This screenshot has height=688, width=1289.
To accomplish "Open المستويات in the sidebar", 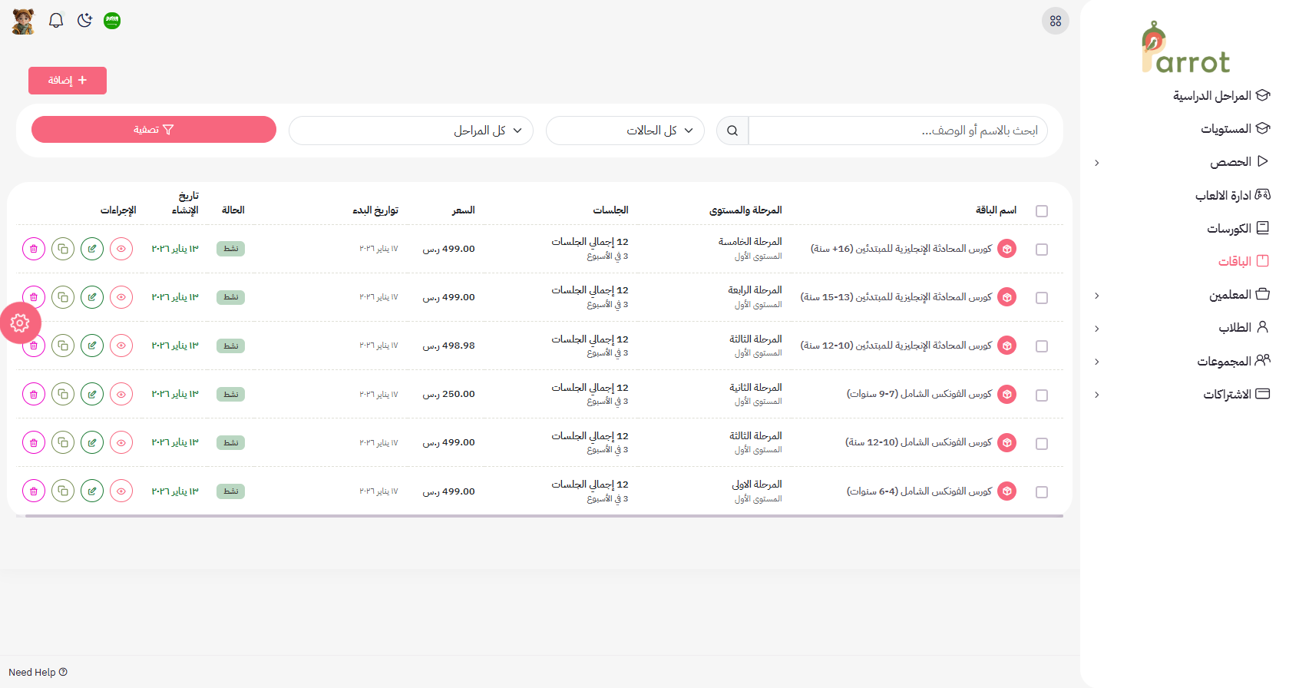I will (1226, 129).
